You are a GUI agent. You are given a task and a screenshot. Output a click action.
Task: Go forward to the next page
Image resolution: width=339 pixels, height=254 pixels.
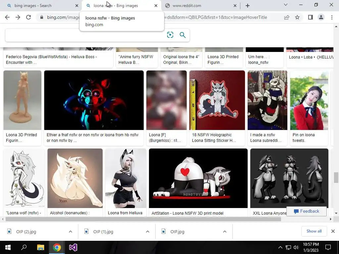click(18, 17)
